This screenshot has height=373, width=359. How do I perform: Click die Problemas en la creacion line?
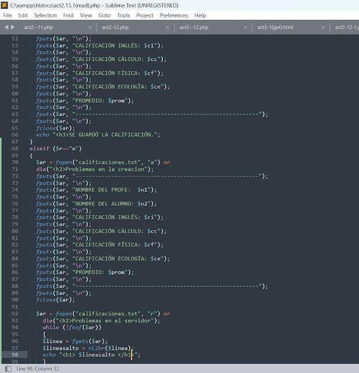(x=95, y=170)
